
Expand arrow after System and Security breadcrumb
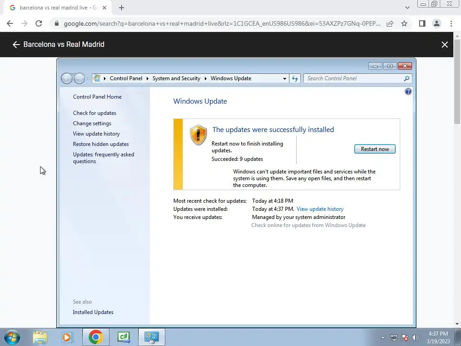(205, 78)
